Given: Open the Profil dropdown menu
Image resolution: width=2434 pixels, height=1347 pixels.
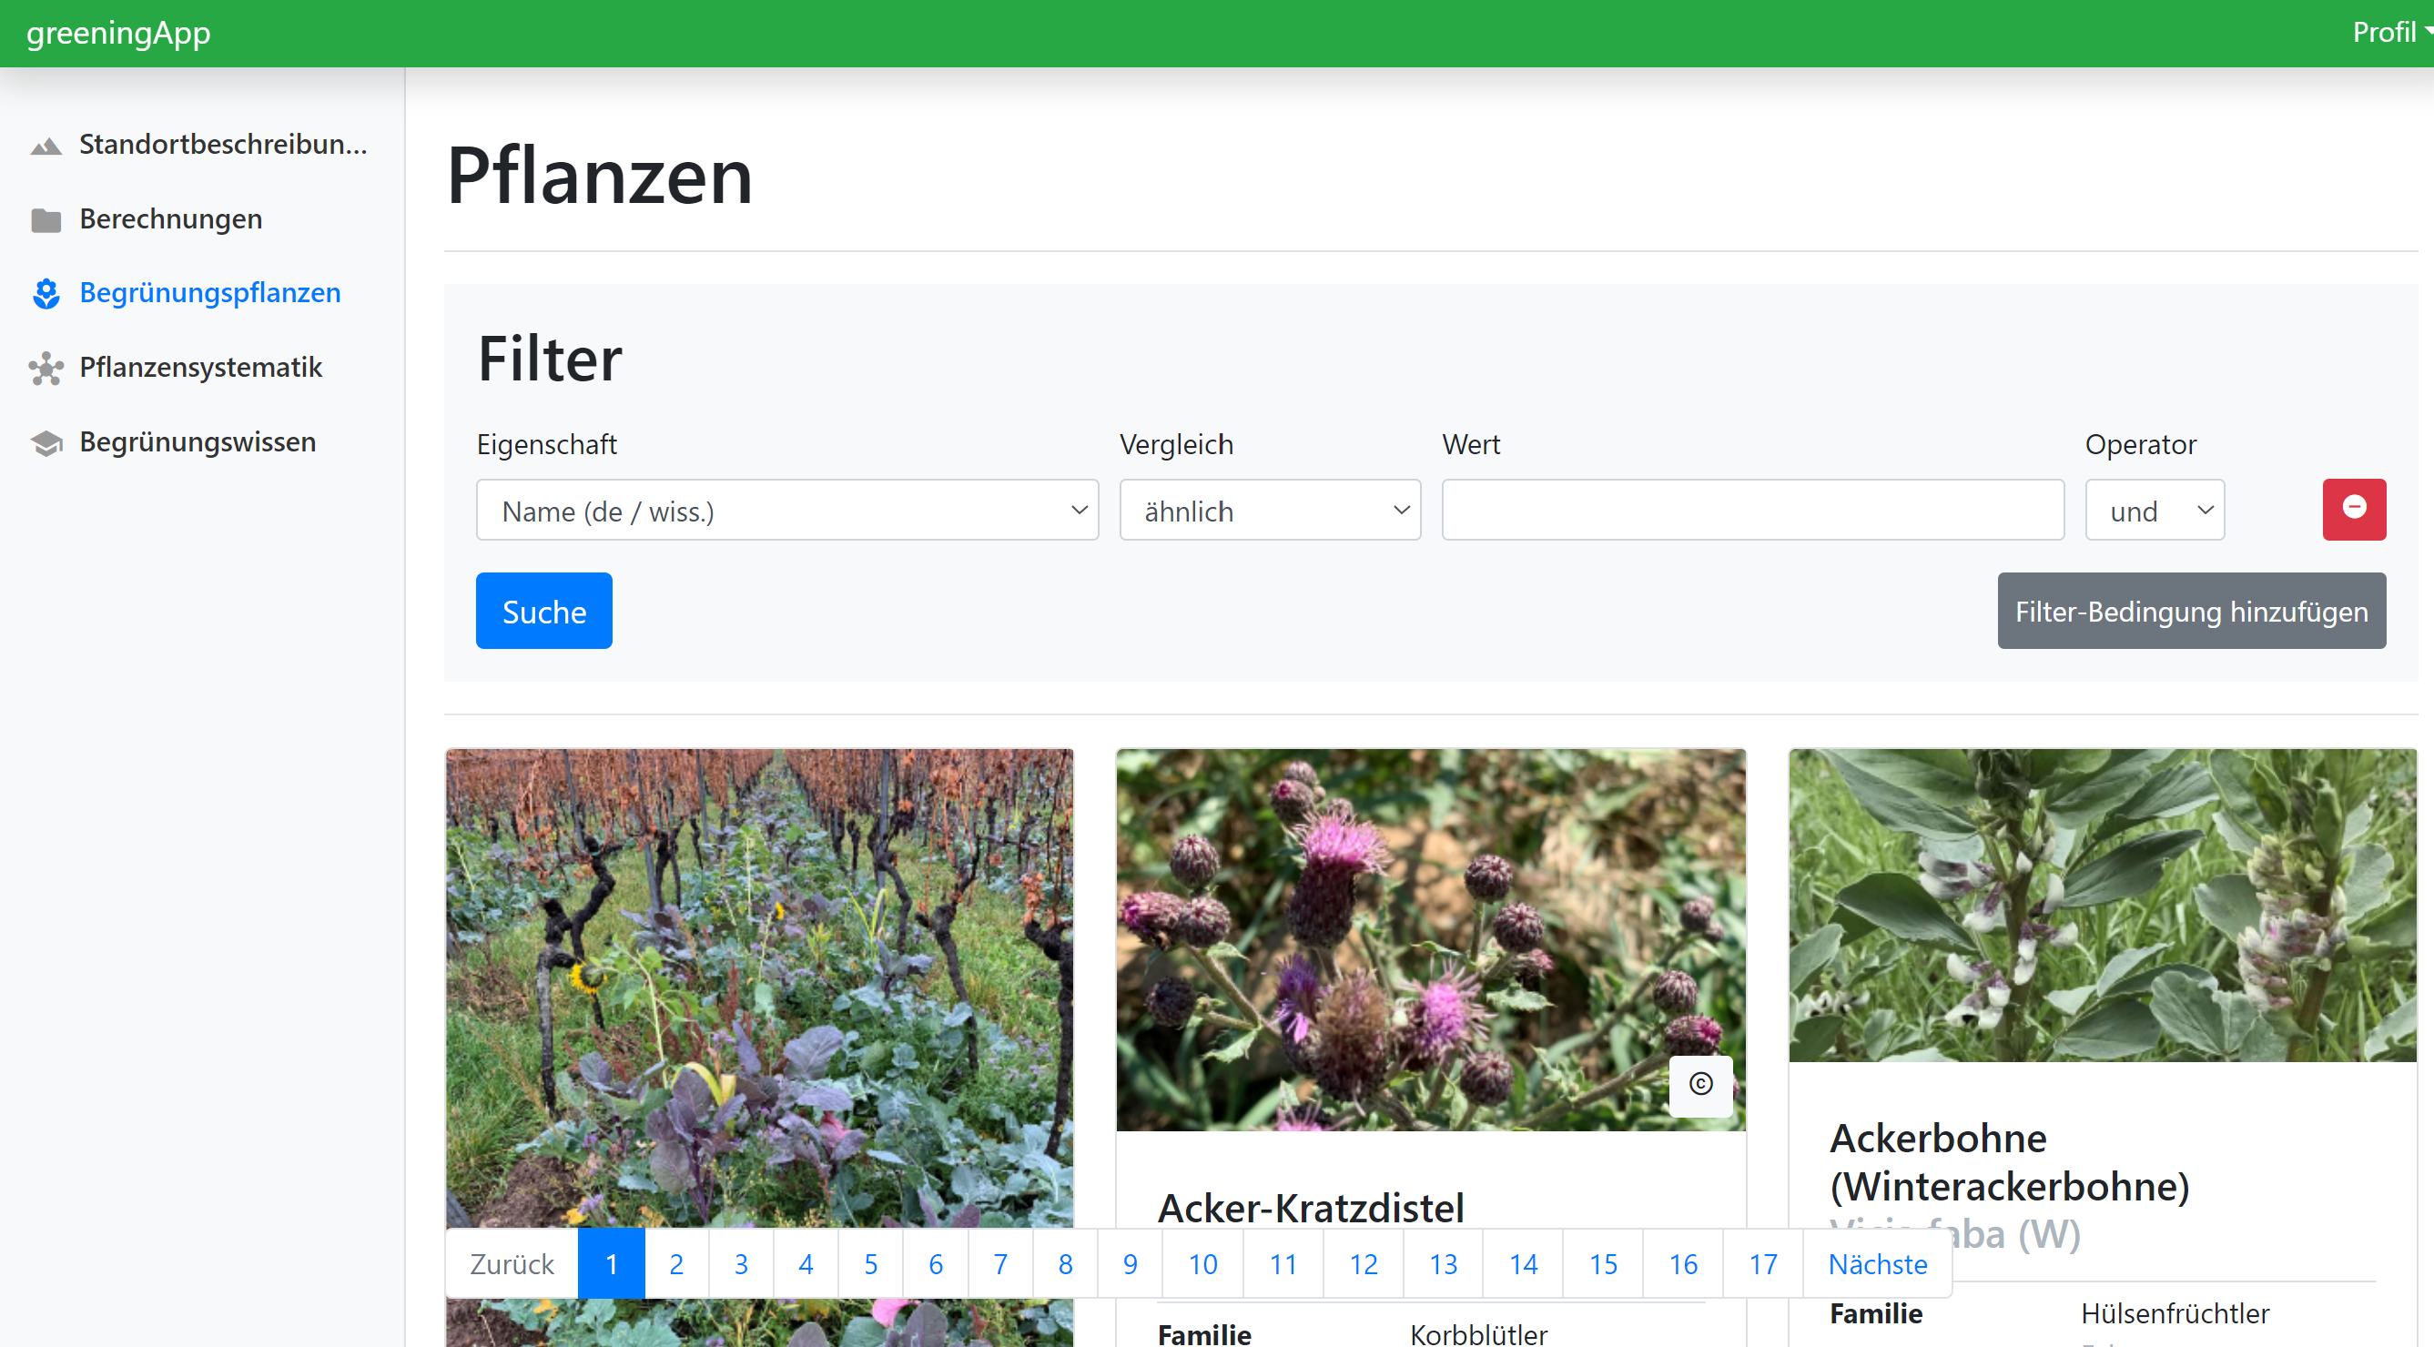Looking at the screenshot, I should point(2390,32).
